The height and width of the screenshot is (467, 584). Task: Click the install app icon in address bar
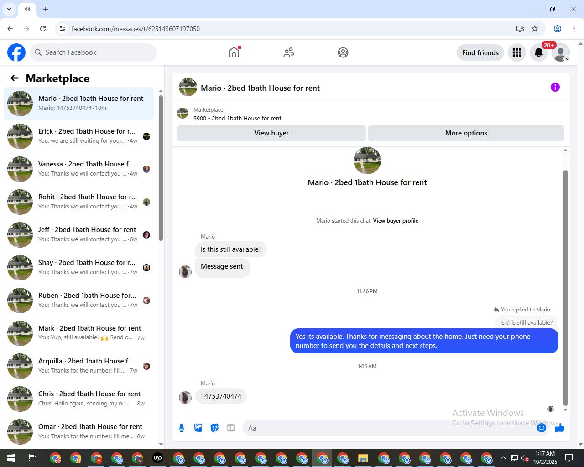click(520, 29)
